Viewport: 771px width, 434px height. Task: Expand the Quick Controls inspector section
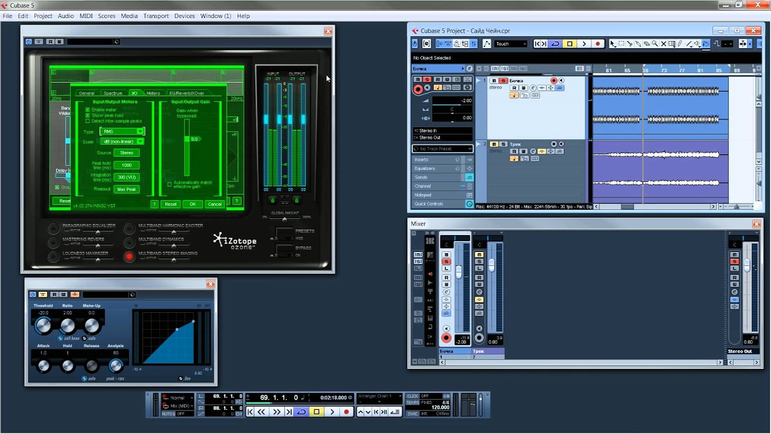click(443, 204)
